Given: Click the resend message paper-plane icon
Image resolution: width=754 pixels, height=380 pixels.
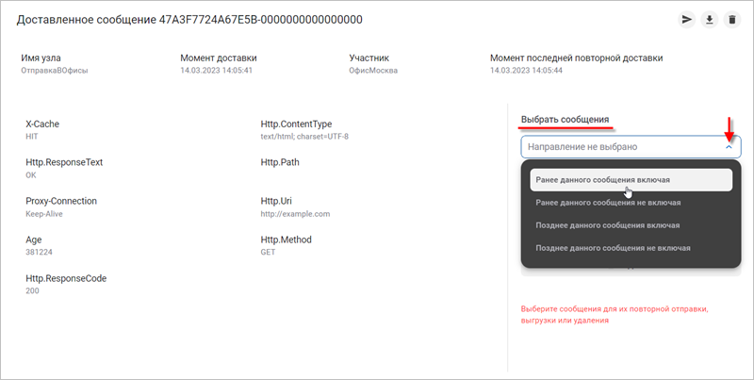Looking at the screenshot, I should click(x=687, y=20).
